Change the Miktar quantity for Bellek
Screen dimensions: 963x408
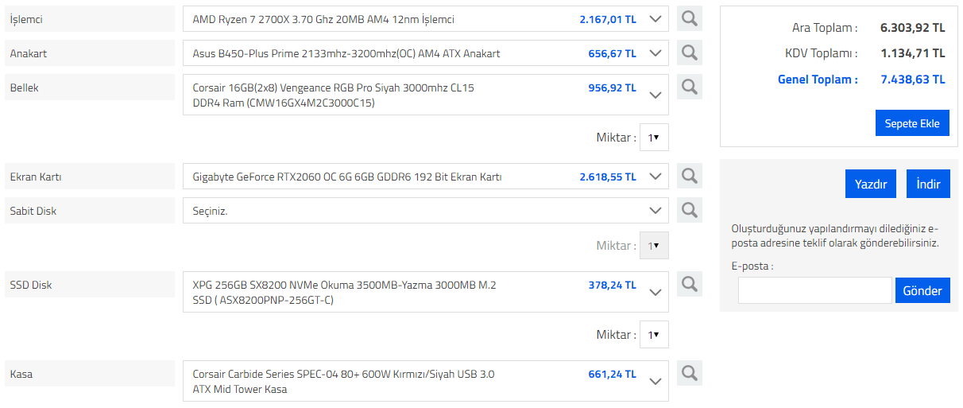coord(654,138)
